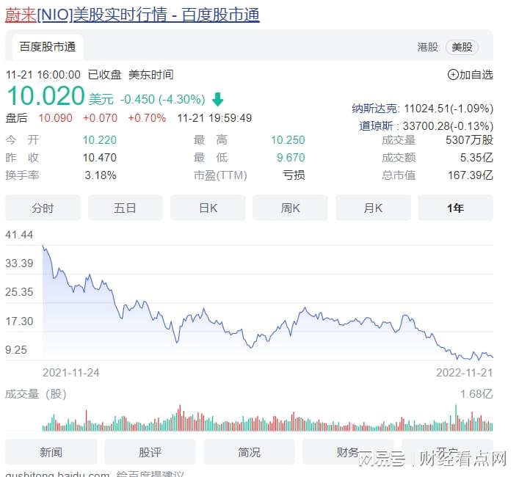The image size is (519, 477).
Task: Show the 日K chart
Action: click(x=208, y=208)
